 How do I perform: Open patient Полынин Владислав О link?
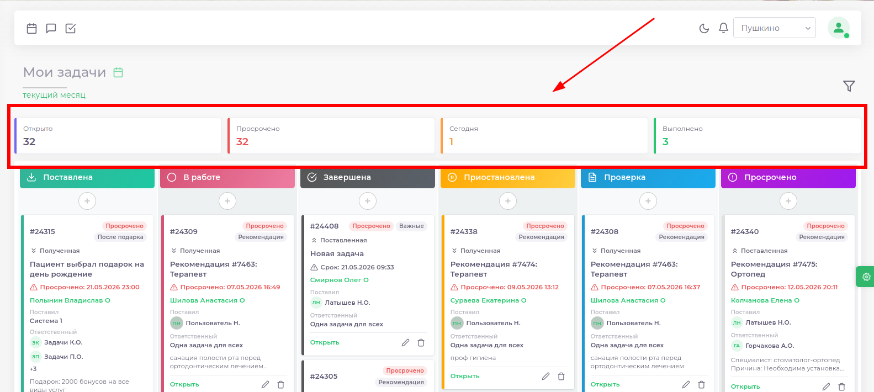(x=70, y=300)
